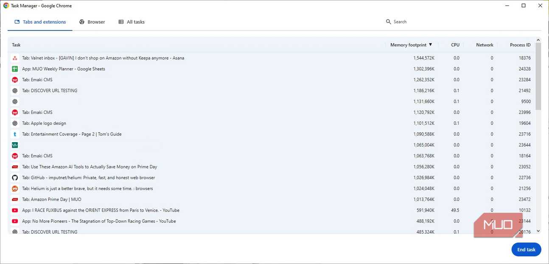Select the RACE FLIXBUS YouTube app row
The width and height of the screenshot is (549, 264).
272,210
